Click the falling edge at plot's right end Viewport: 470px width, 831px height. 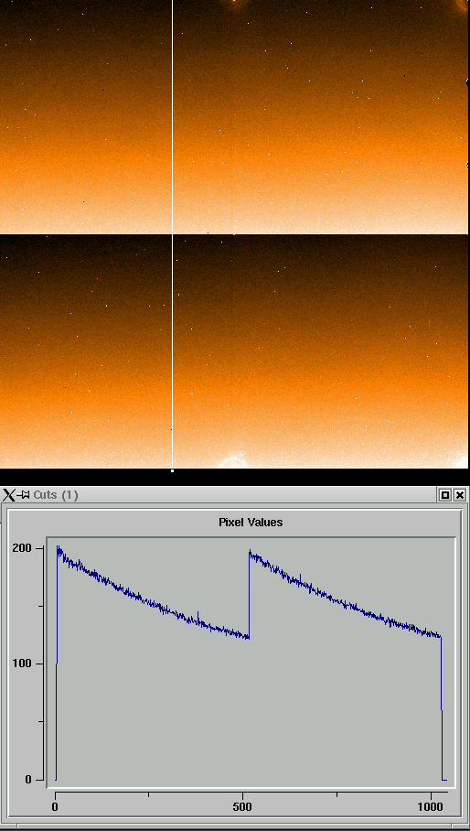point(442,707)
